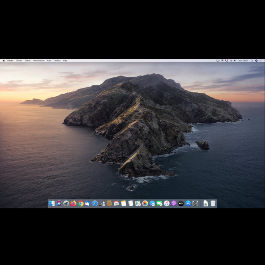This screenshot has height=265, width=265.
Task: Open the Fichier menu
Action: pos(19,61)
